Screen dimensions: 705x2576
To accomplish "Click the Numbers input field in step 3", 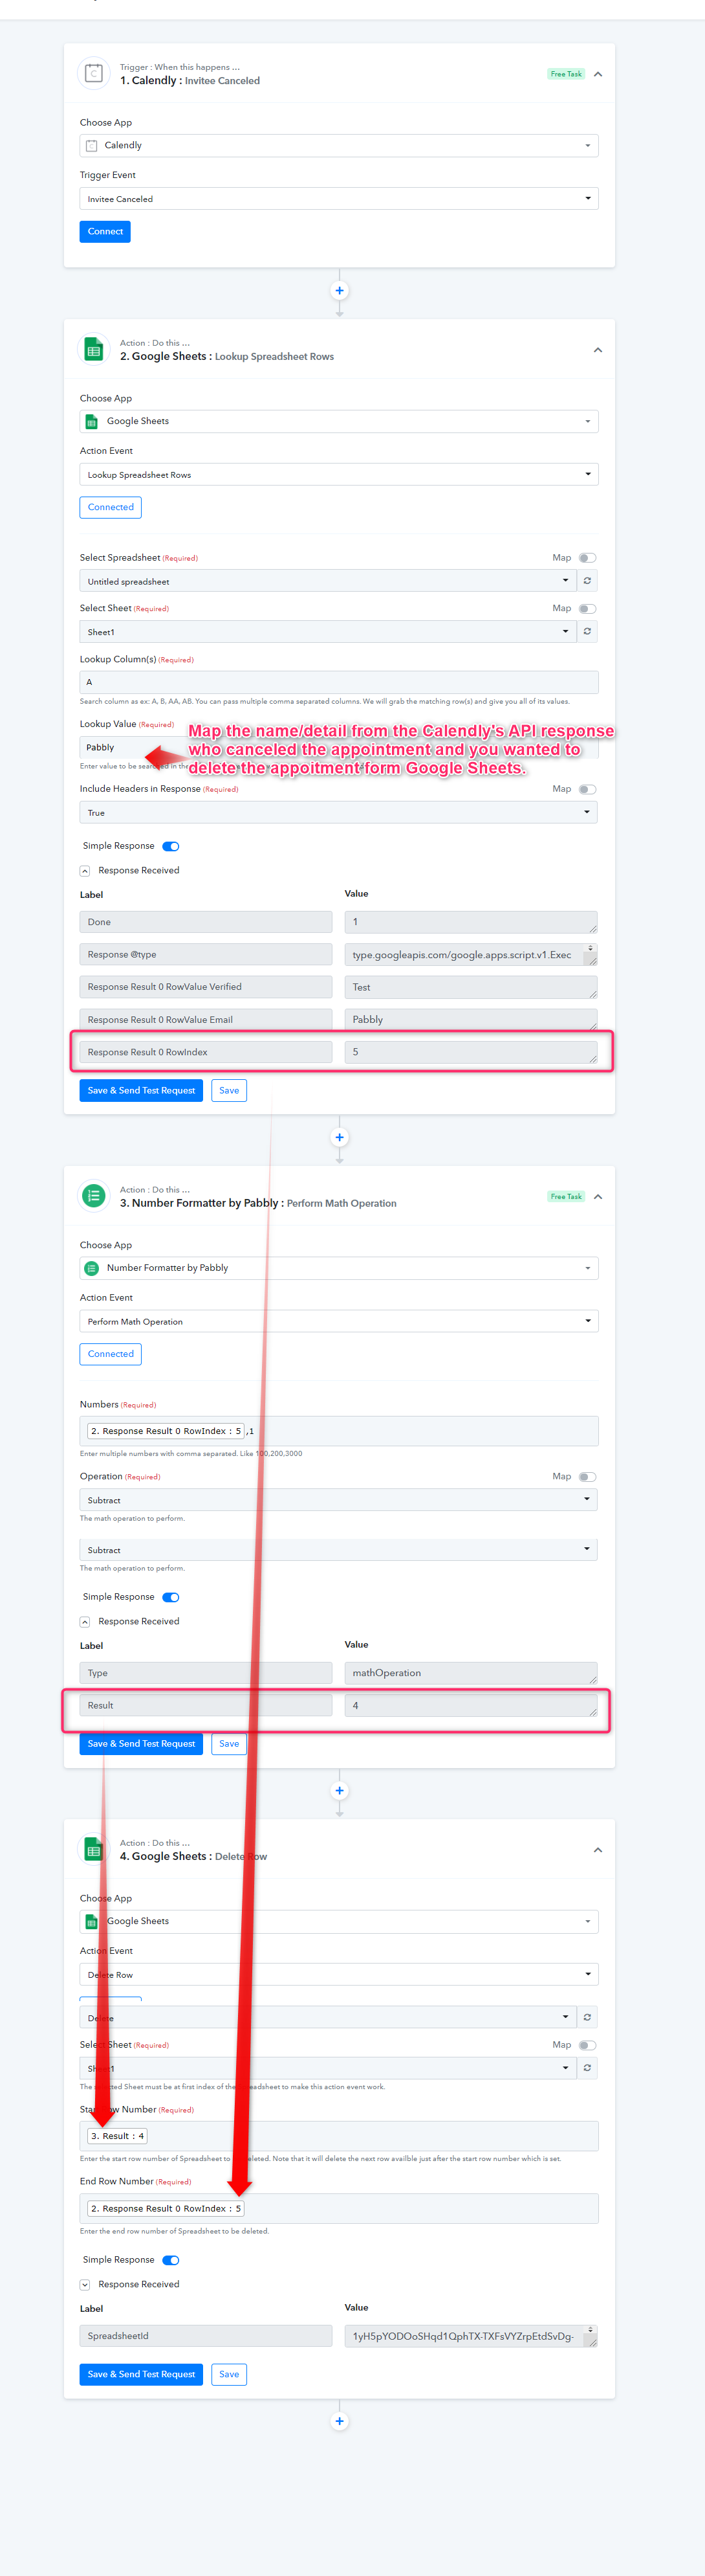I will click(x=340, y=1431).
